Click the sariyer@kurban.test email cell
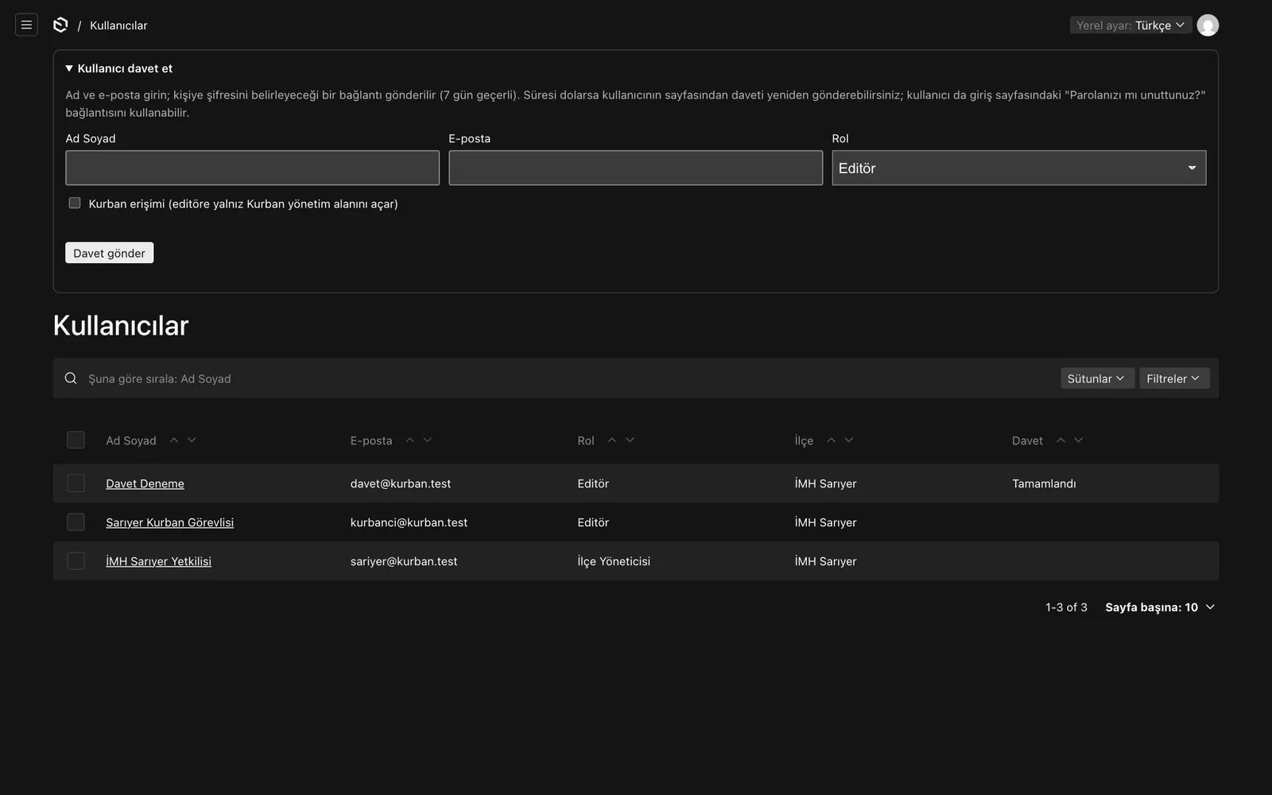Screen dimensions: 1272x795 coord(404,561)
